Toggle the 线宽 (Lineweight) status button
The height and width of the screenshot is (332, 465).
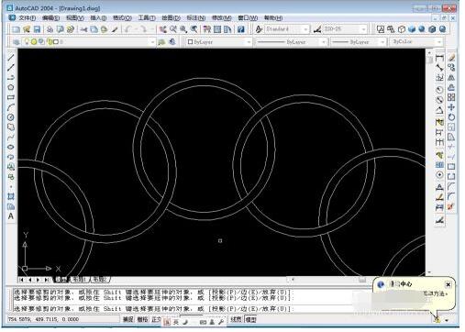tap(236, 319)
